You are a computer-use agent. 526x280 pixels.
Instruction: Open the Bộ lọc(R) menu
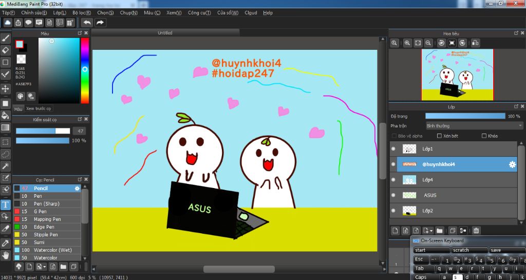[x=82, y=13]
